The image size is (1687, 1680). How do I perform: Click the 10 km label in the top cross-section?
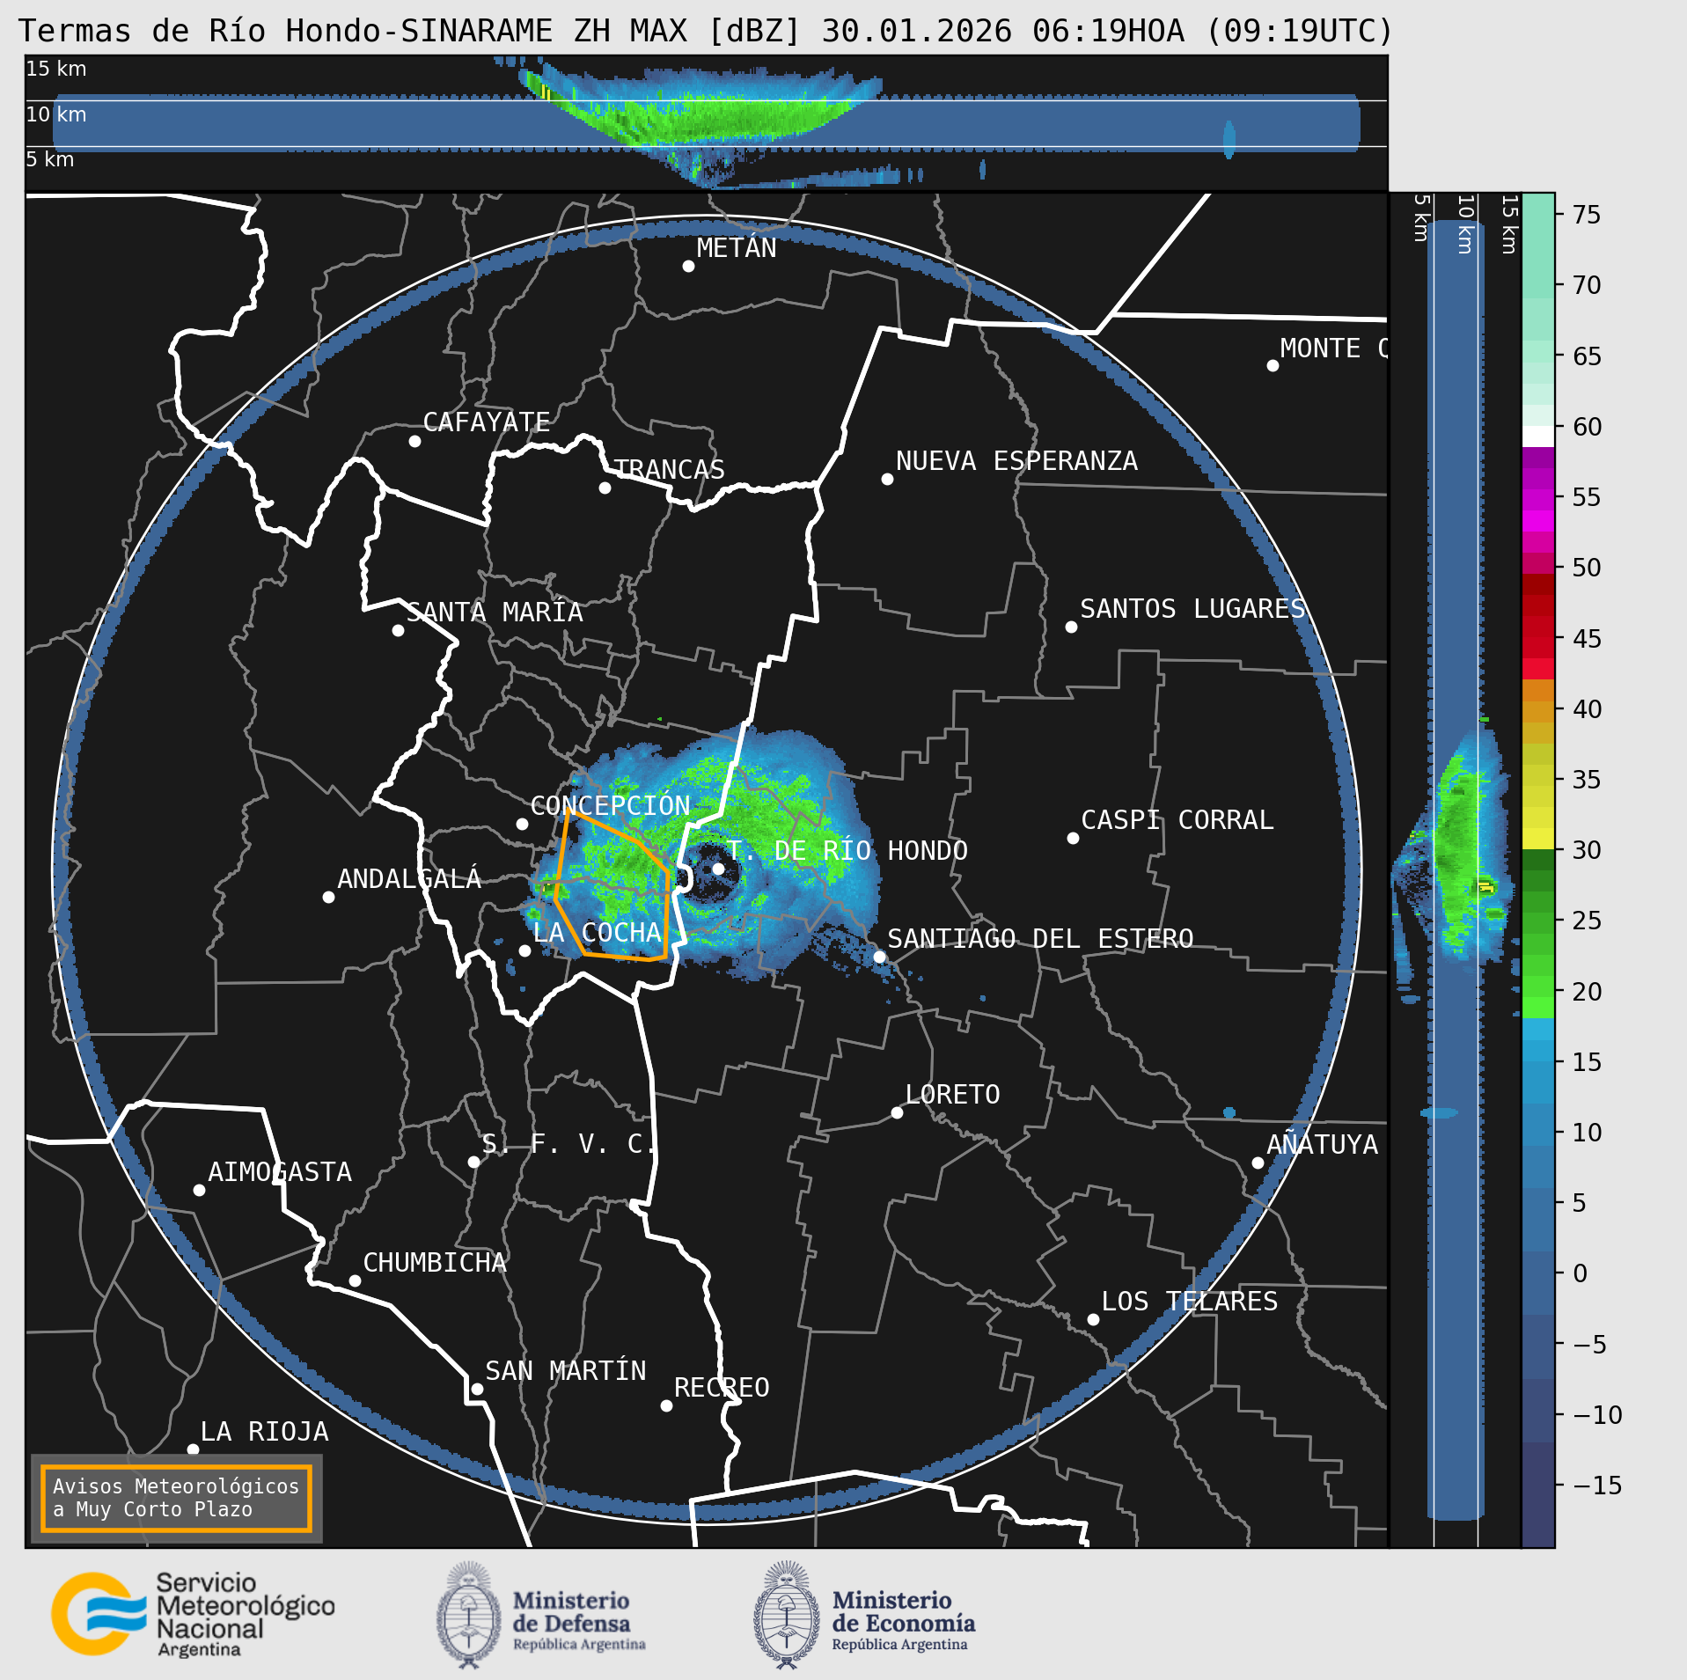tap(56, 114)
